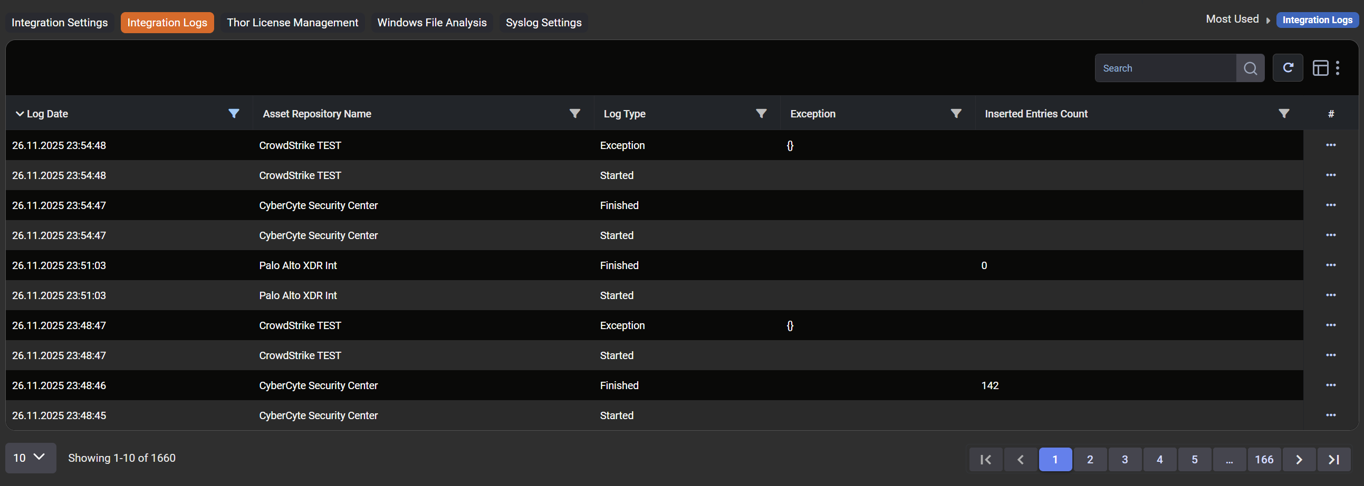Open filter for Asset Repository Name column

574,114
